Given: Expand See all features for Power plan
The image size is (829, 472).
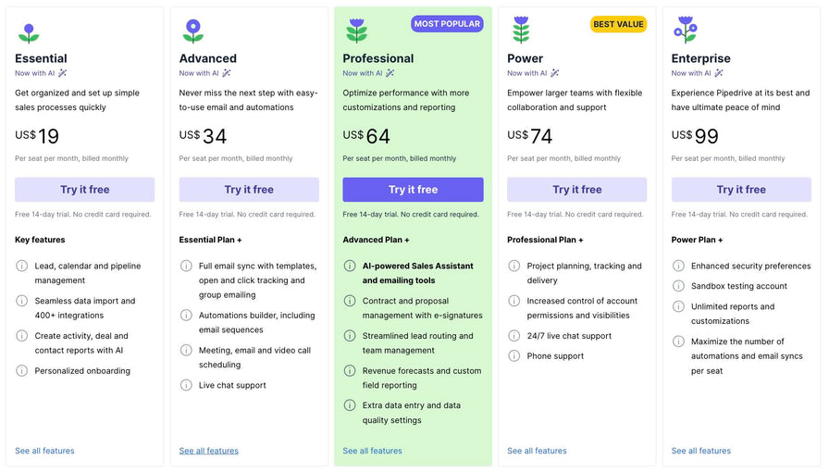Looking at the screenshot, I should pyautogui.click(x=537, y=451).
